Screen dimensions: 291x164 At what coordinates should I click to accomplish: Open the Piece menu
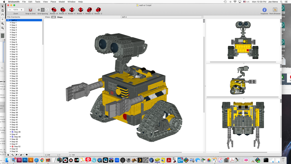coord(53,2)
